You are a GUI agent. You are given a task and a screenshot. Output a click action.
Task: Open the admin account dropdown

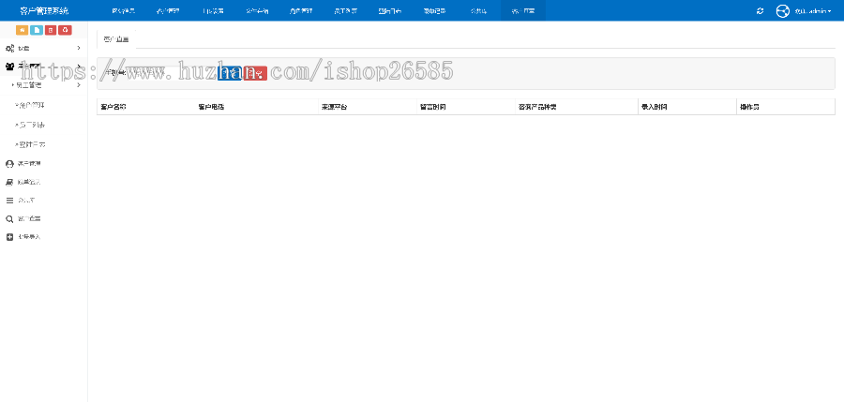(813, 10)
